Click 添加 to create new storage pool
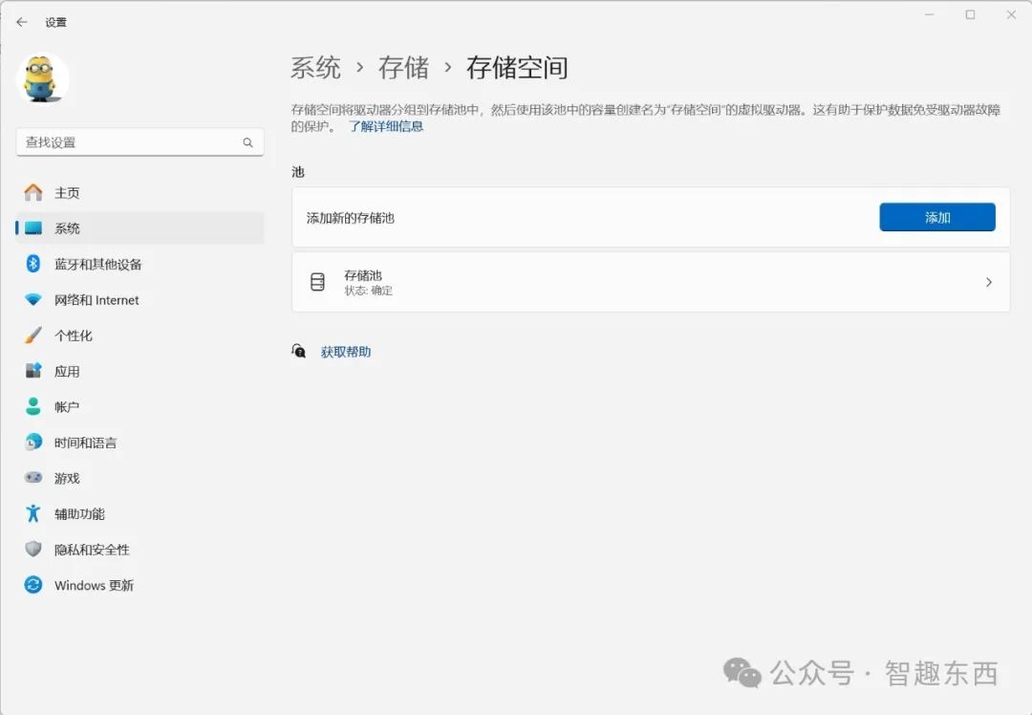 (x=936, y=218)
